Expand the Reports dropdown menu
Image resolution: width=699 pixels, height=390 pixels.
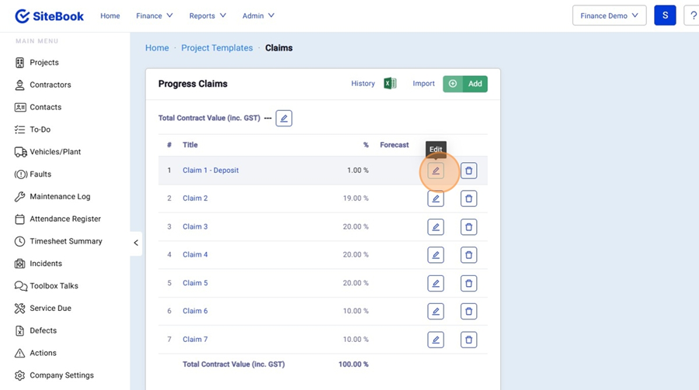[207, 16]
